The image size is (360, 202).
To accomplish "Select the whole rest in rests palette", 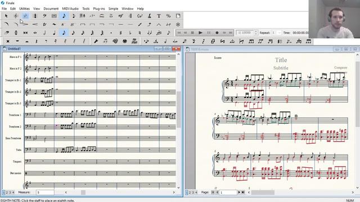I will coord(17,41).
